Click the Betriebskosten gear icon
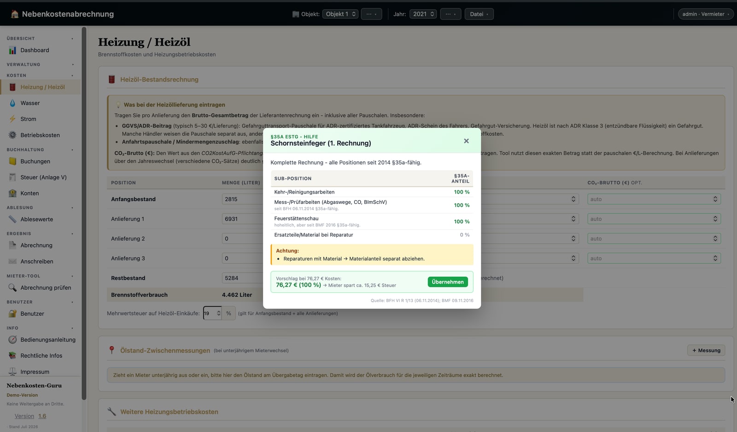Image resolution: width=737 pixels, height=432 pixels. click(12, 135)
